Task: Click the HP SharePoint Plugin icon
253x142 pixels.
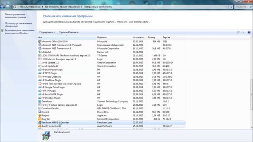Action: (x=40, y=70)
